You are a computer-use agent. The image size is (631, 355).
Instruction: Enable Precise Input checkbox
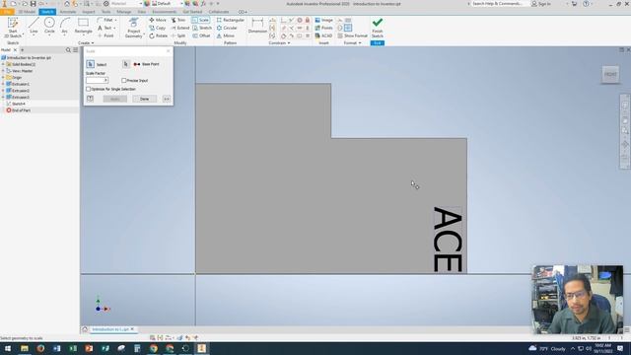(x=124, y=81)
